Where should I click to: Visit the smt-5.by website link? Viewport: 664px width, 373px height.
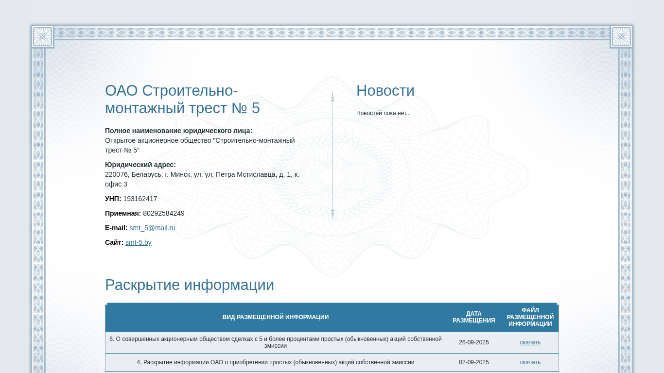click(139, 242)
